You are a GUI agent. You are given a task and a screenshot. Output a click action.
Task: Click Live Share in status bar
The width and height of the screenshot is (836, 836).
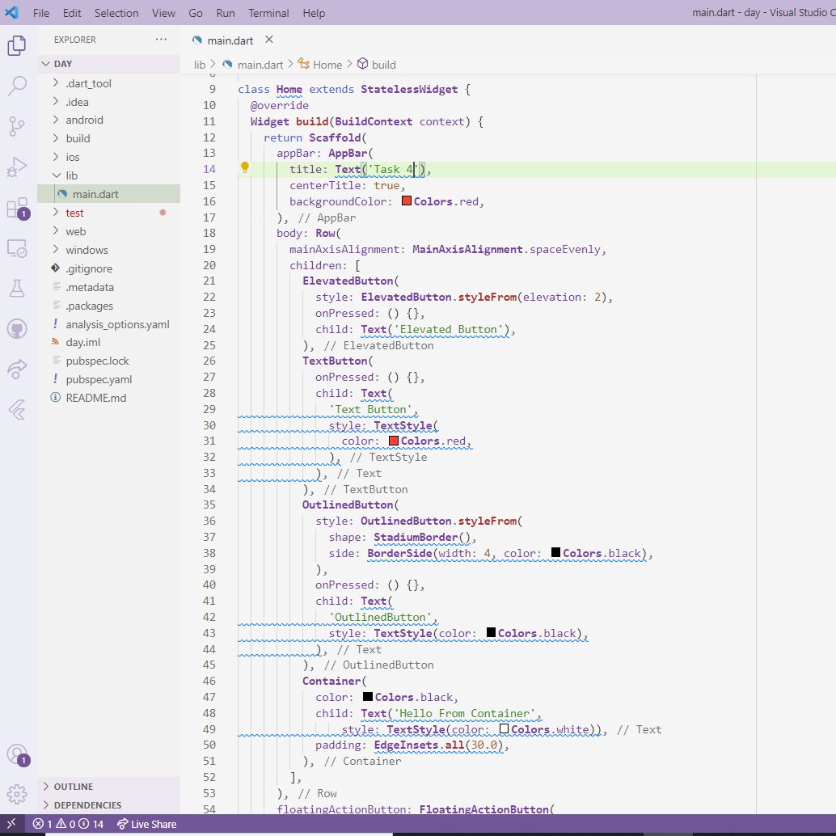pos(147,824)
